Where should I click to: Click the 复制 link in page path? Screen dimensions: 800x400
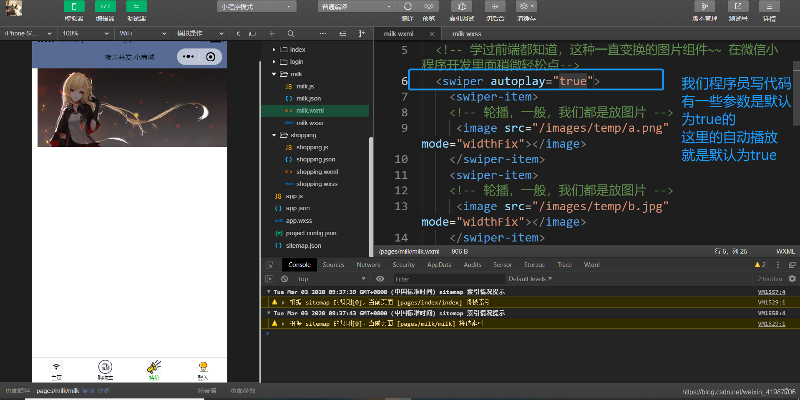pyautogui.click(x=88, y=391)
